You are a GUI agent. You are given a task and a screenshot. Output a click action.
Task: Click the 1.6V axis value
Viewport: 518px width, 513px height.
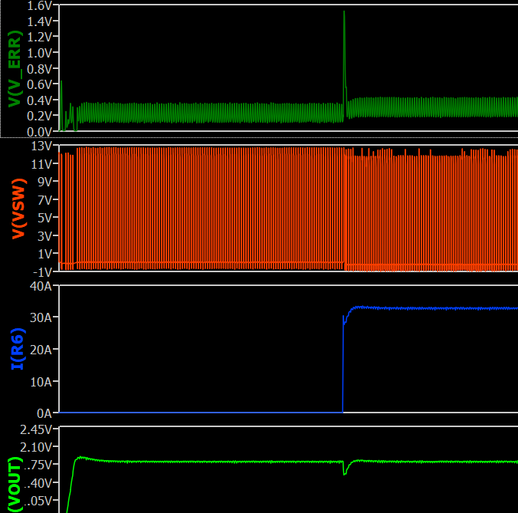pos(39,5)
